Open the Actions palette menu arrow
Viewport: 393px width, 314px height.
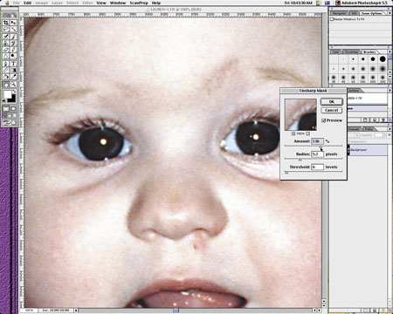pos(390,91)
